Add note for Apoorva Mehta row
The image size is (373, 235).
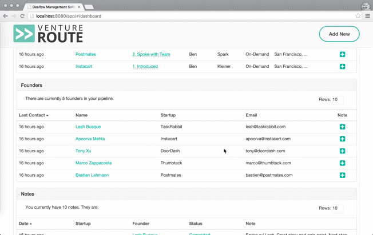click(x=342, y=139)
